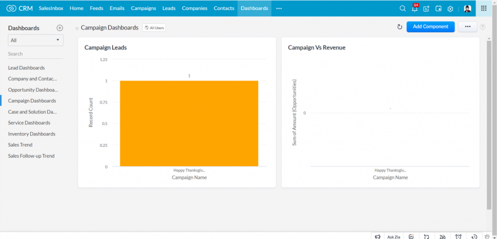497x239 pixels.
Task: Click Add Component button
Action: 431,27
